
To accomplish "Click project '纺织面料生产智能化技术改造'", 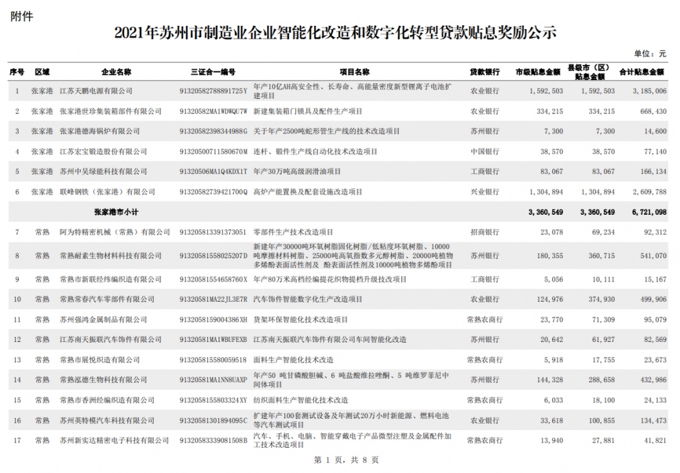I will pos(300,400).
